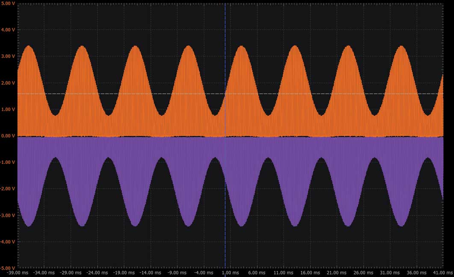Click the 2.00 V axis label
454x277 pixels.
coord(8,83)
